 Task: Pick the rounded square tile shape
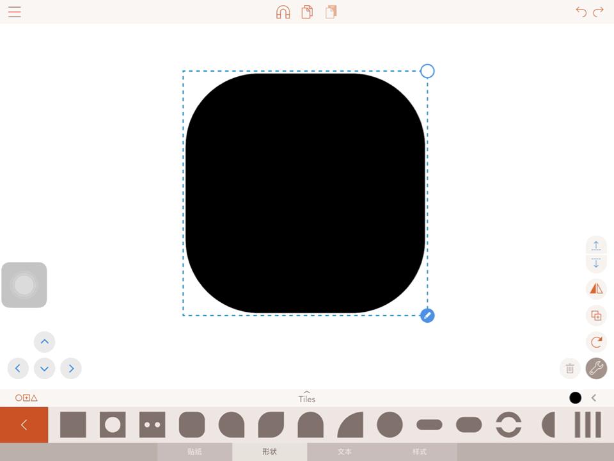pyautogui.click(x=192, y=425)
